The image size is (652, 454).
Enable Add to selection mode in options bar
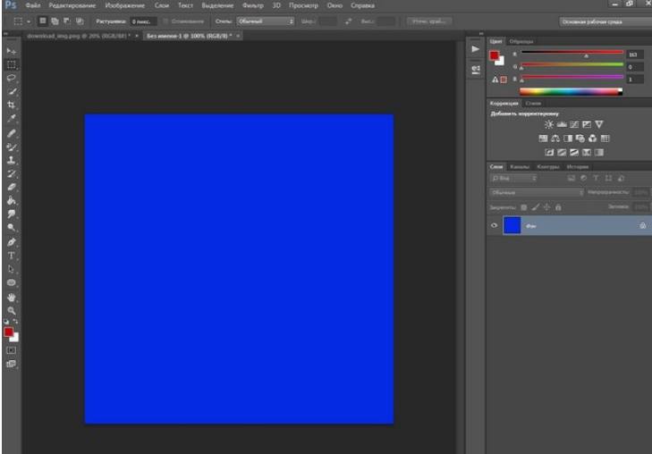[x=55, y=21]
